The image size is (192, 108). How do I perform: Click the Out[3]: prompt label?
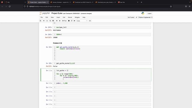pos(49,66)
